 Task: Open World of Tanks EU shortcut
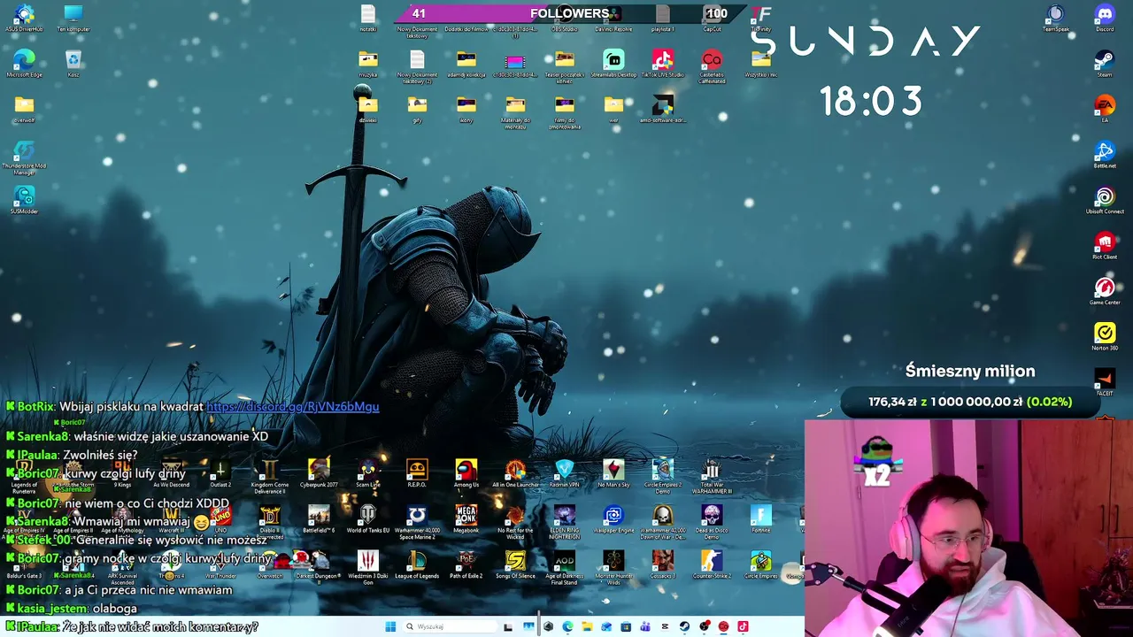[x=368, y=518]
